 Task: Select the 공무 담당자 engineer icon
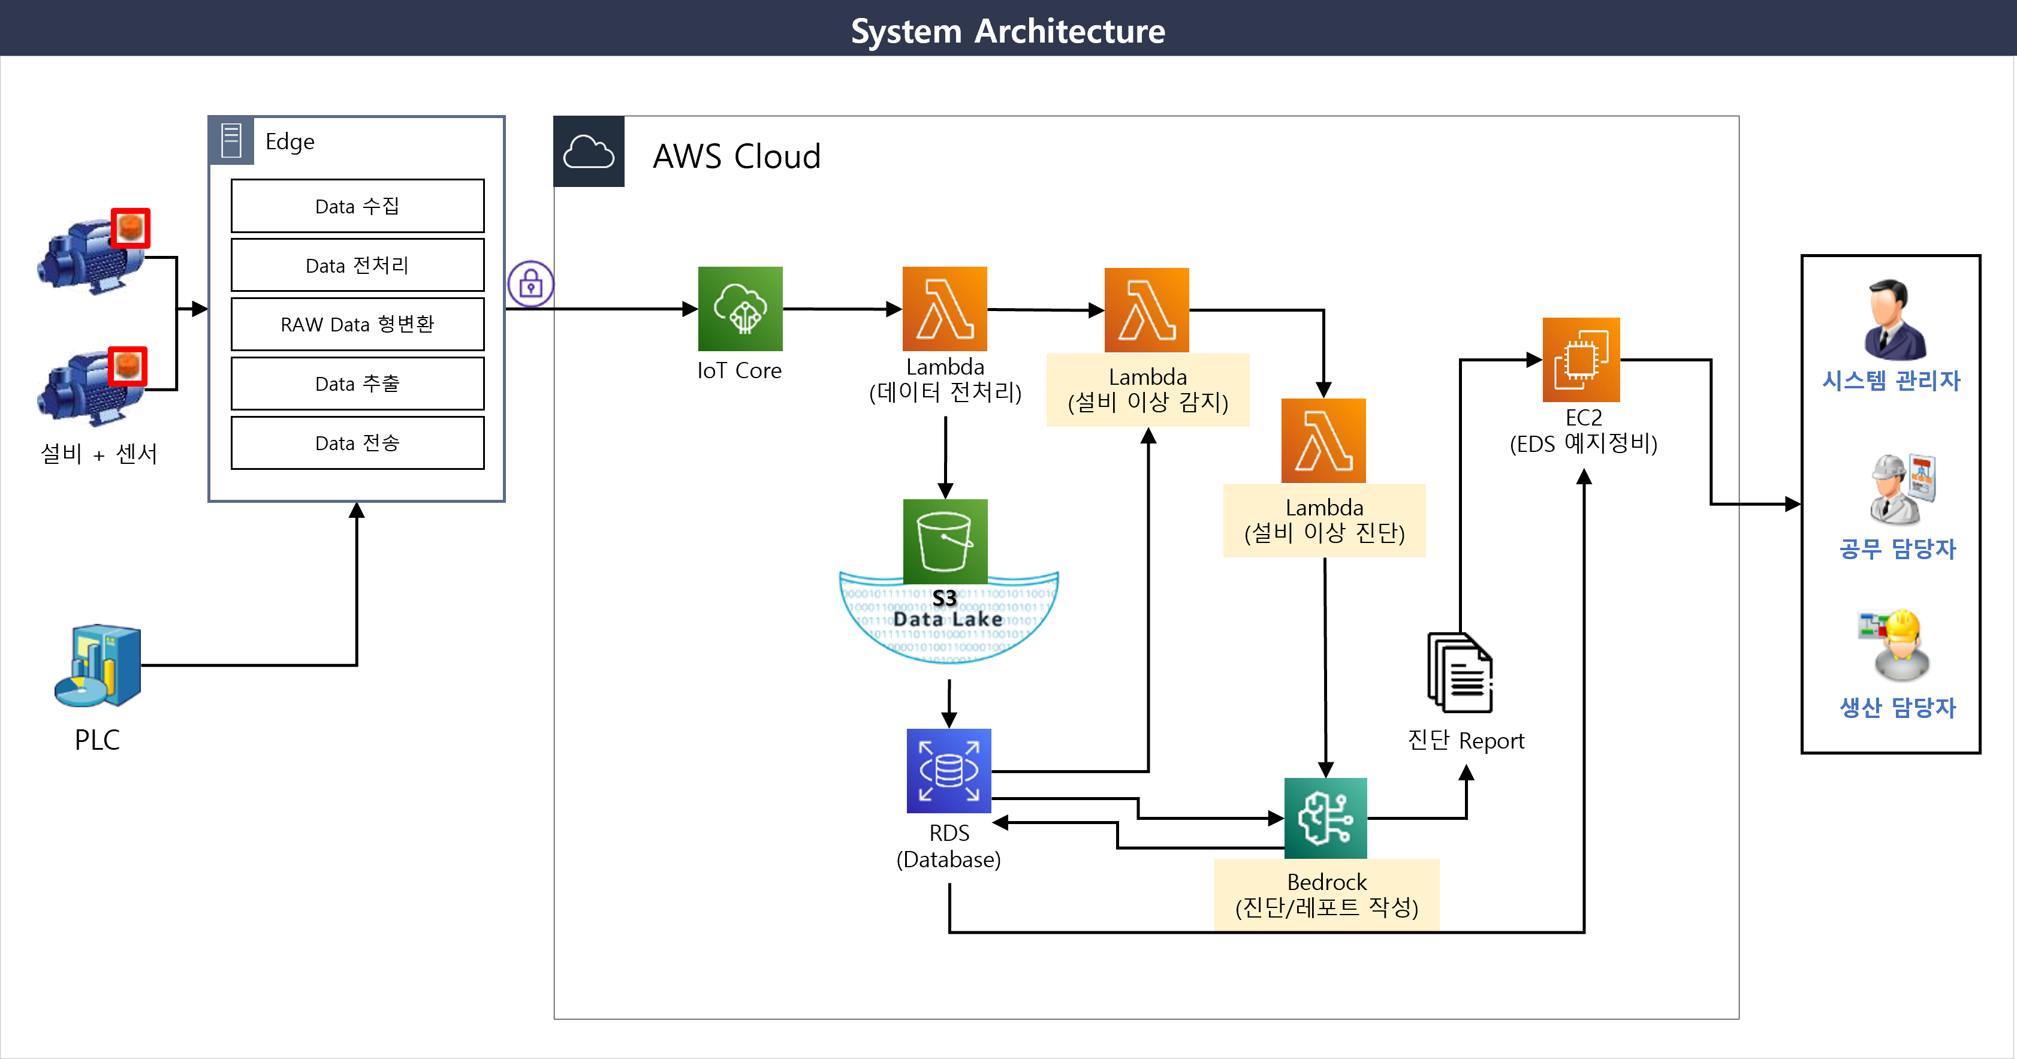pos(1903,489)
